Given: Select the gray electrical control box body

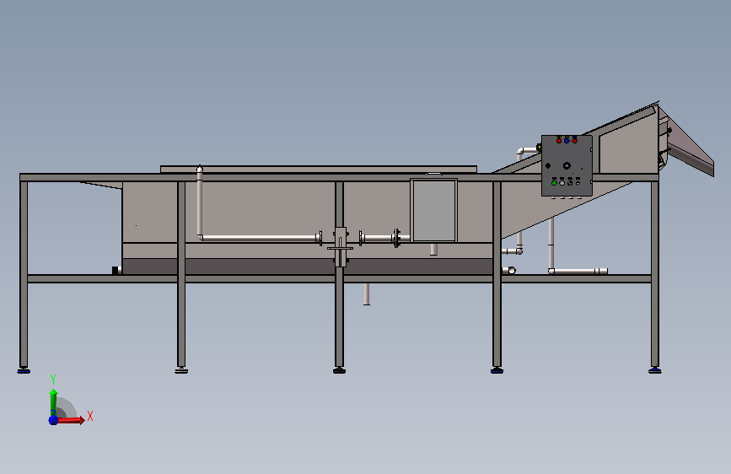Looking at the screenshot, I should tap(567, 165).
